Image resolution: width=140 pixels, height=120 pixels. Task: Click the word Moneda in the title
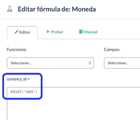(84, 9)
